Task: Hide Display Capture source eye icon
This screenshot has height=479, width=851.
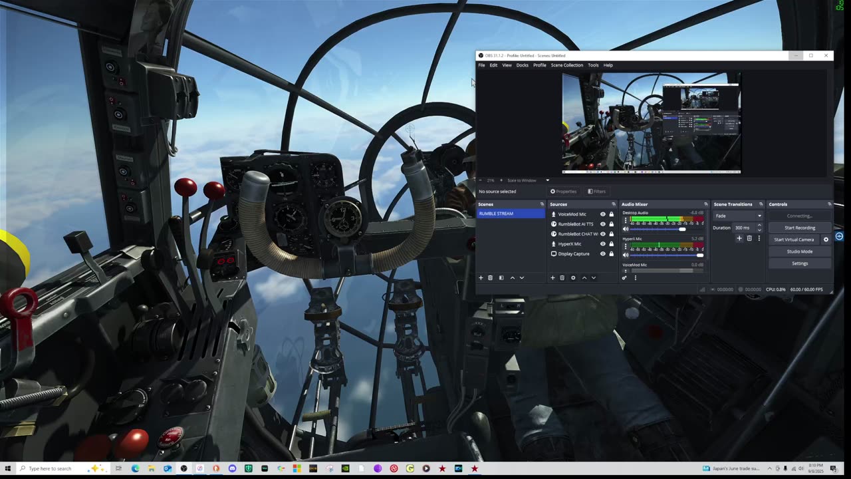Action: pyautogui.click(x=603, y=254)
